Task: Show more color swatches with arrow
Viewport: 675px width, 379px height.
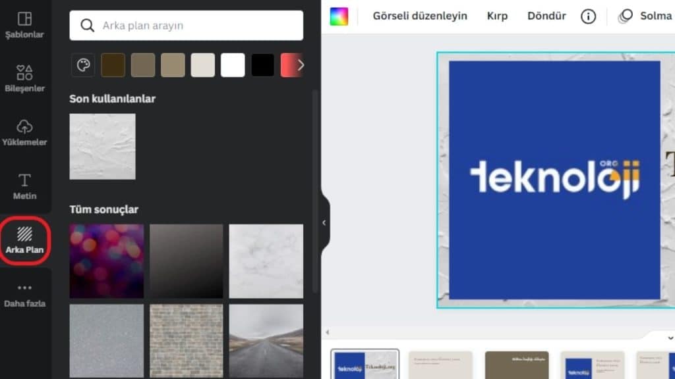Action: 301,65
